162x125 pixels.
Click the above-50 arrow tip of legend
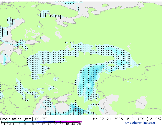tap(81, 122)
